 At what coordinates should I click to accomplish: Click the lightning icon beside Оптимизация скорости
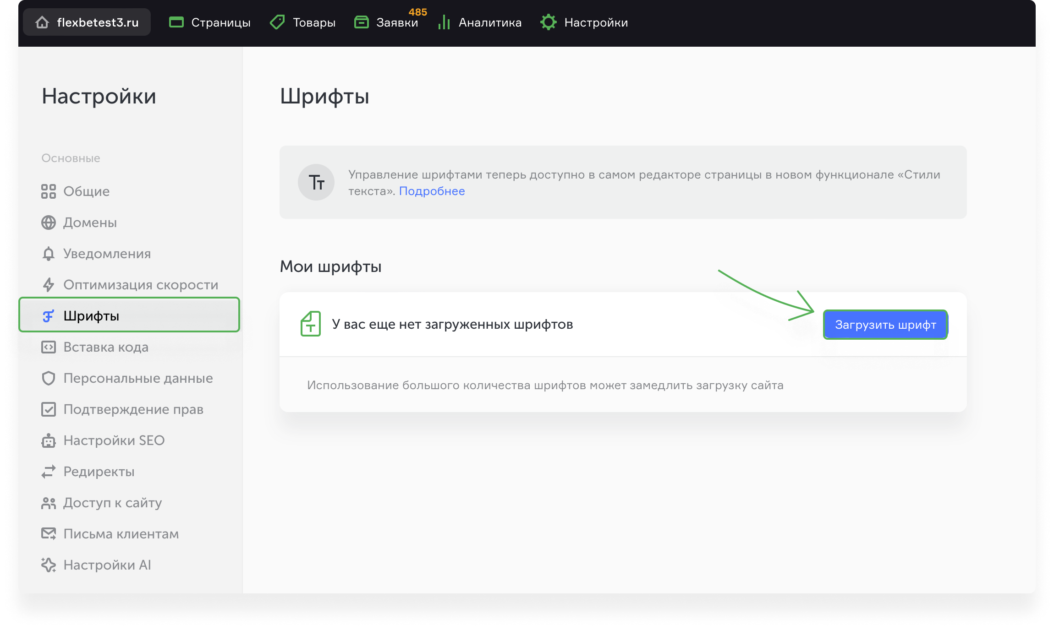49,285
